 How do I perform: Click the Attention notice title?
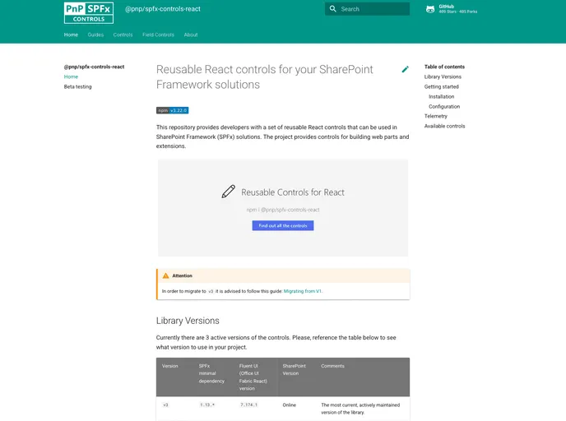coord(183,275)
